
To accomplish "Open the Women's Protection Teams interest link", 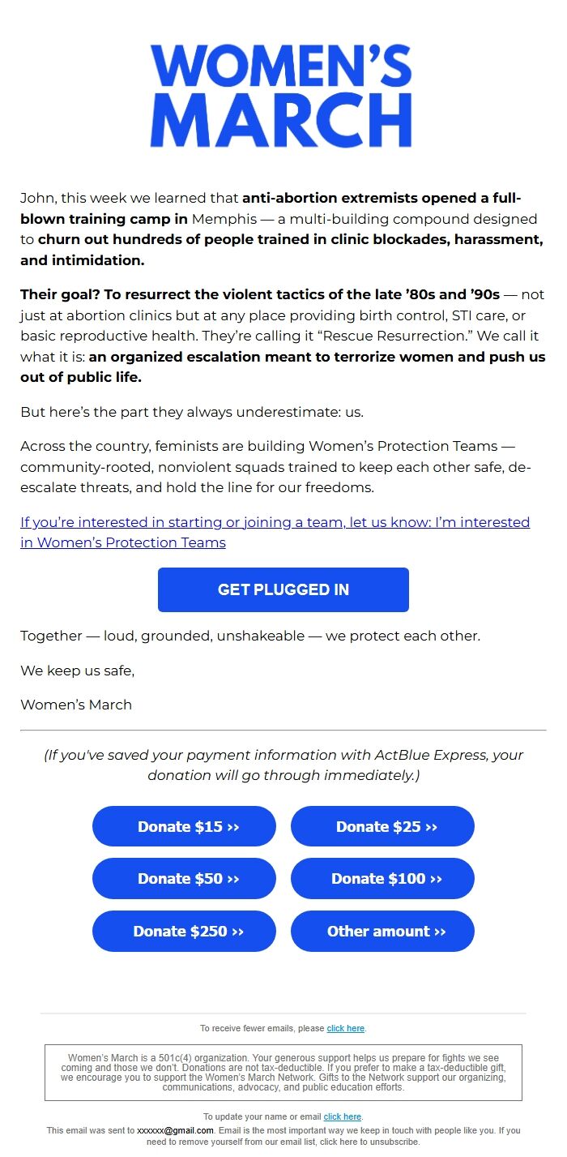I will coord(275,532).
